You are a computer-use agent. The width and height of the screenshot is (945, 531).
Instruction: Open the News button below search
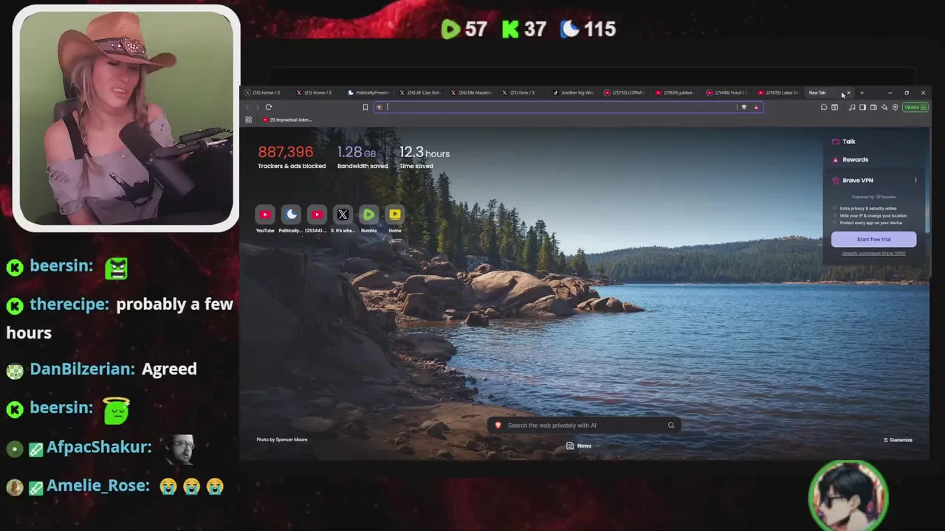[579, 445]
